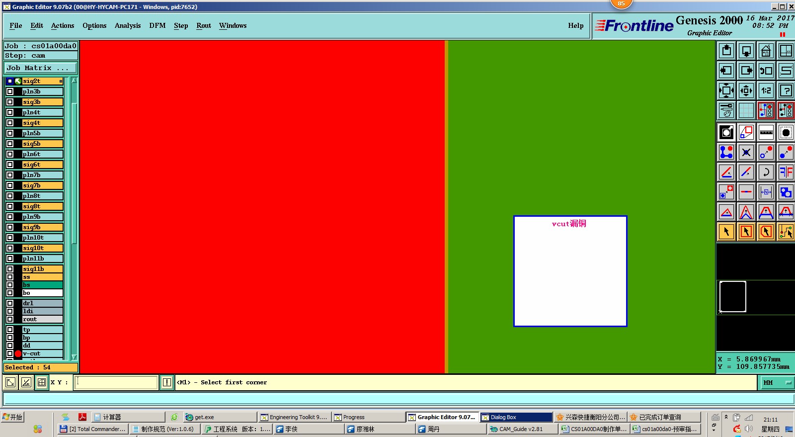Click the red-blue line segment tool
Viewport: 795px width, 437px height.
pyautogui.click(x=746, y=192)
